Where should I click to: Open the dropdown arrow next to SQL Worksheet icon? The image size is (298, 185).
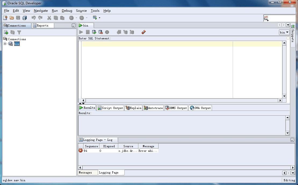pos(100,18)
